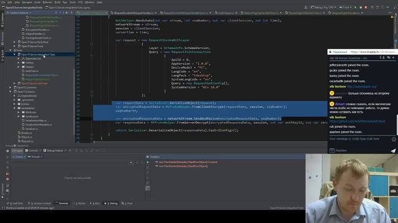This screenshot has height=223, width=398.
Task: Expand the OpenTLCommon project node
Action: [x=11, y=87]
